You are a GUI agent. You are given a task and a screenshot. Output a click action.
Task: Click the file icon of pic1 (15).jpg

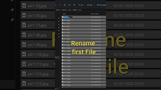point(63,63)
